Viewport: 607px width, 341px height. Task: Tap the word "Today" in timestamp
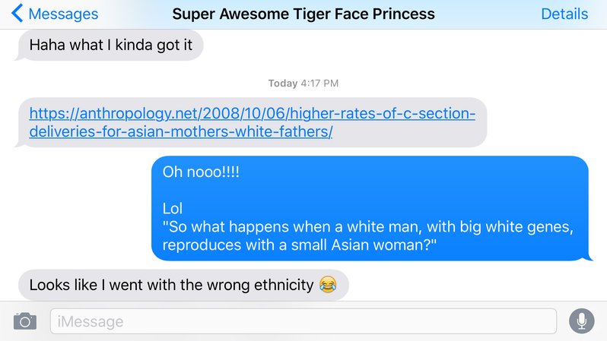pyautogui.click(x=283, y=84)
